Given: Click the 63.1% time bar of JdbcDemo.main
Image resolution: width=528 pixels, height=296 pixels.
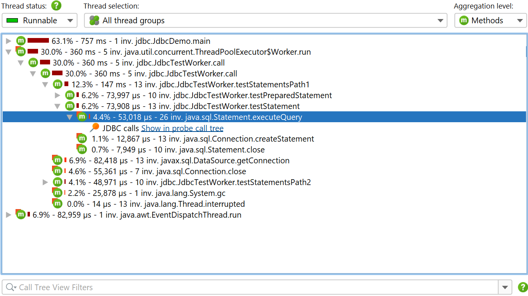Looking at the screenshot, I should coord(38,40).
